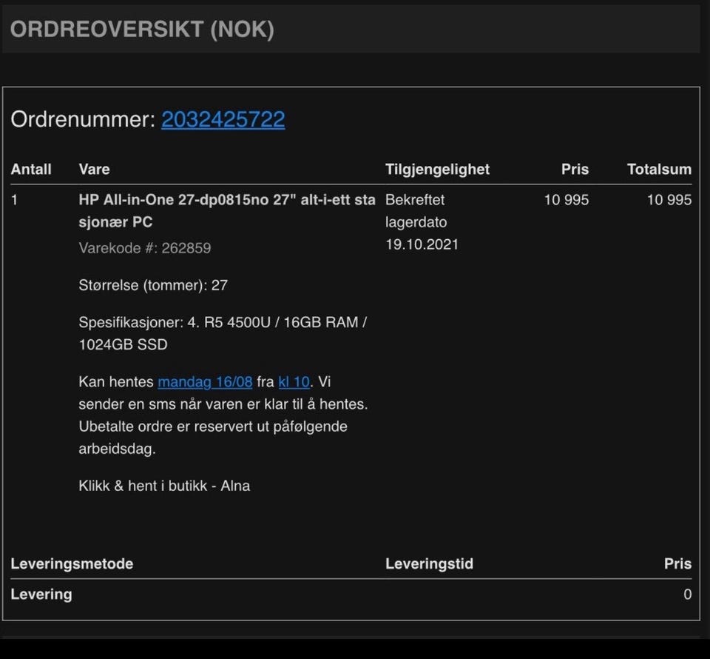The height and width of the screenshot is (659, 710).
Task: Click the Pris header in the item table
Action: (x=575, y=169)
